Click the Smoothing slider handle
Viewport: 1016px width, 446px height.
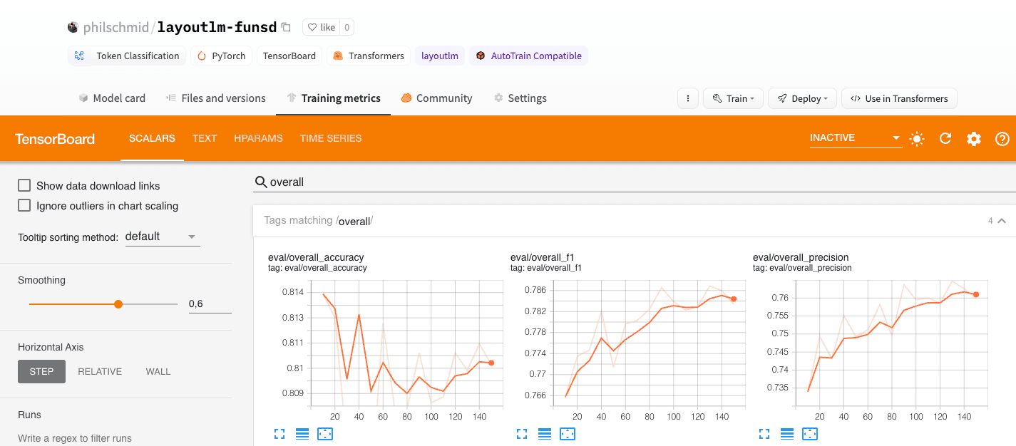118,304
